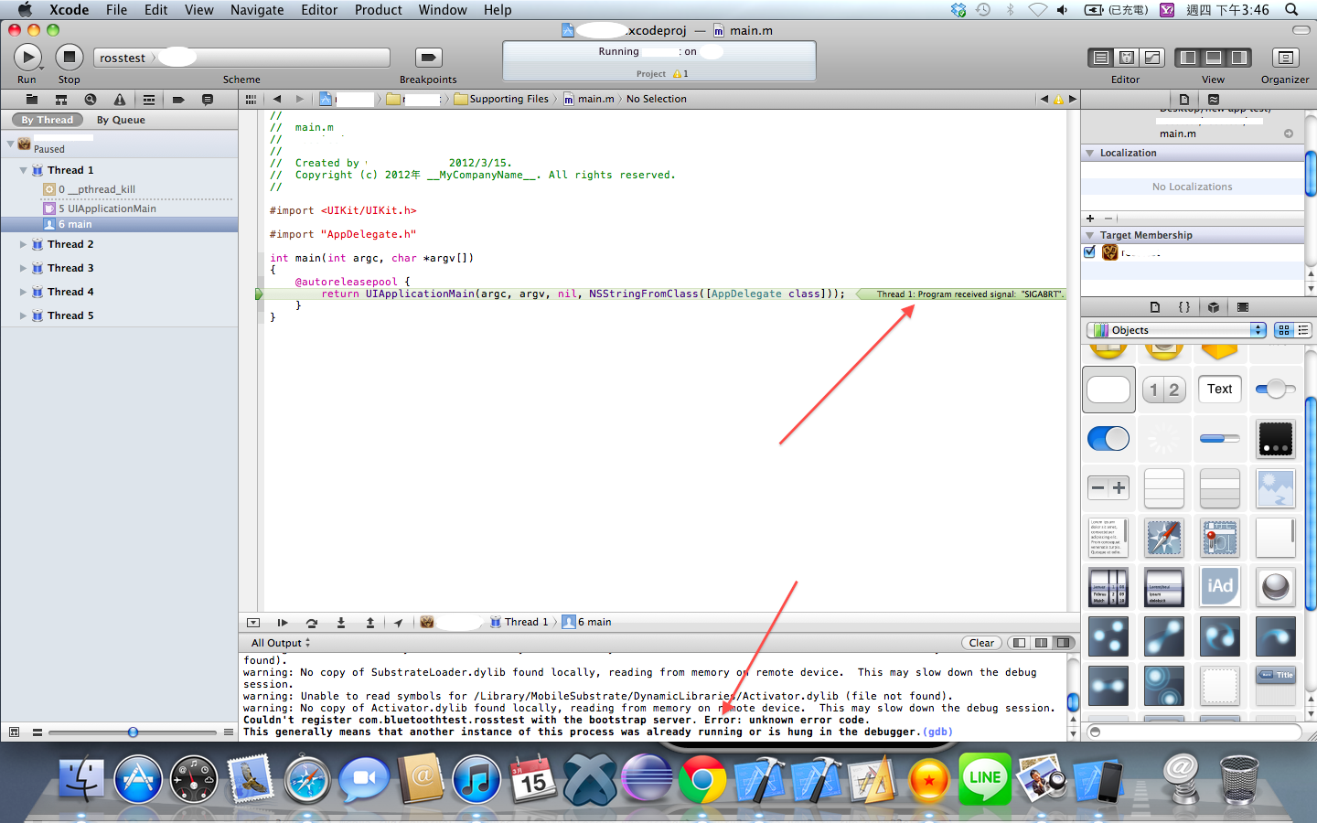This screenshot has width=1317, height=823.
Task: Click No Selection in the jump bar
Action: click(x=657, y=99)
